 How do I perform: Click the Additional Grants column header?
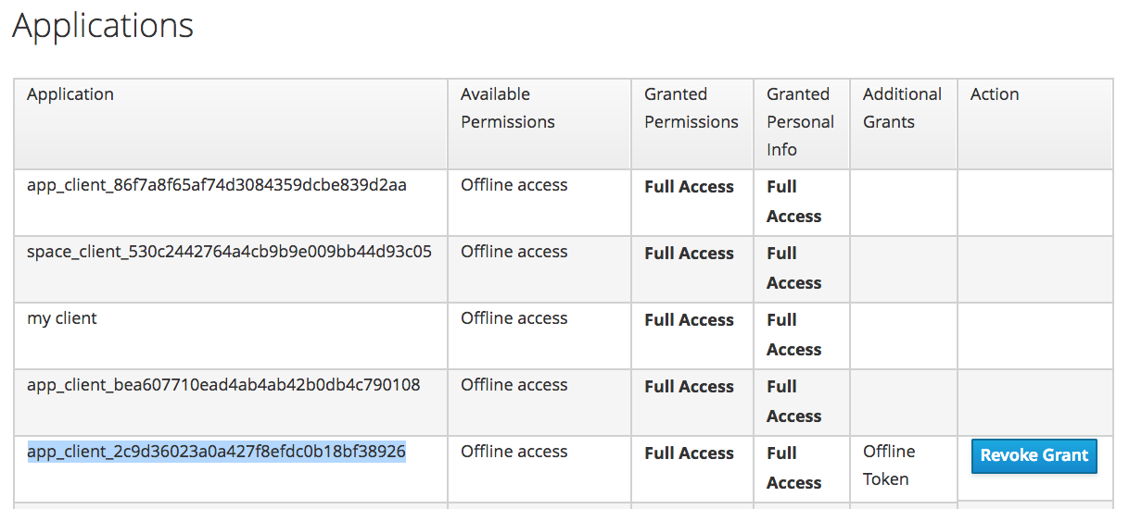click(902, 108)
